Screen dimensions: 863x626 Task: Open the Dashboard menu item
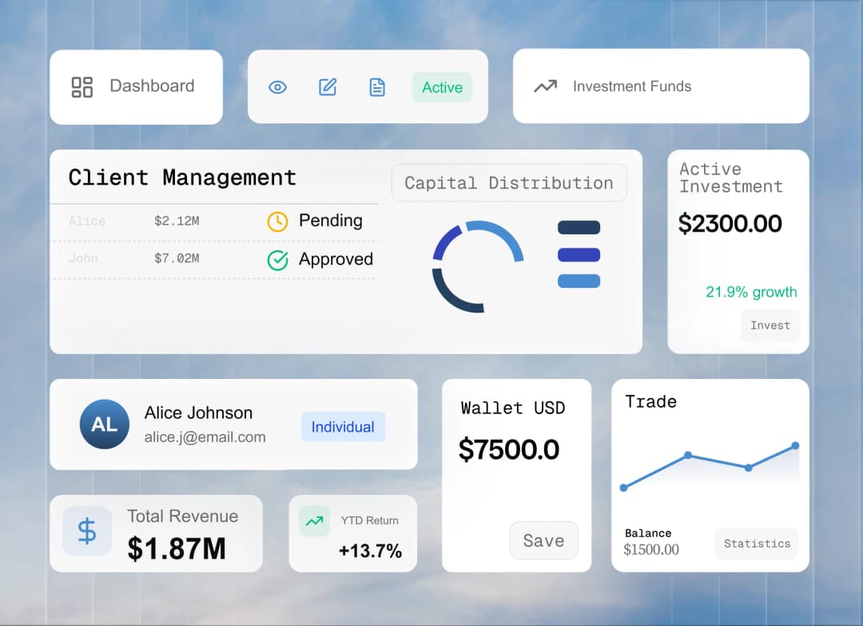(152, 86)
